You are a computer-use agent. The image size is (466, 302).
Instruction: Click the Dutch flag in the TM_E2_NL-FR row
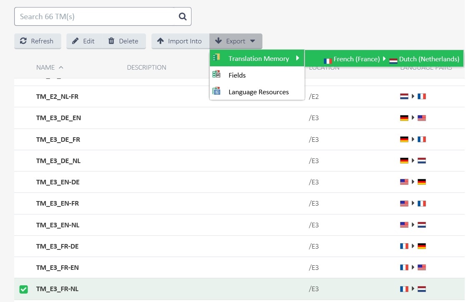[404, 96]
